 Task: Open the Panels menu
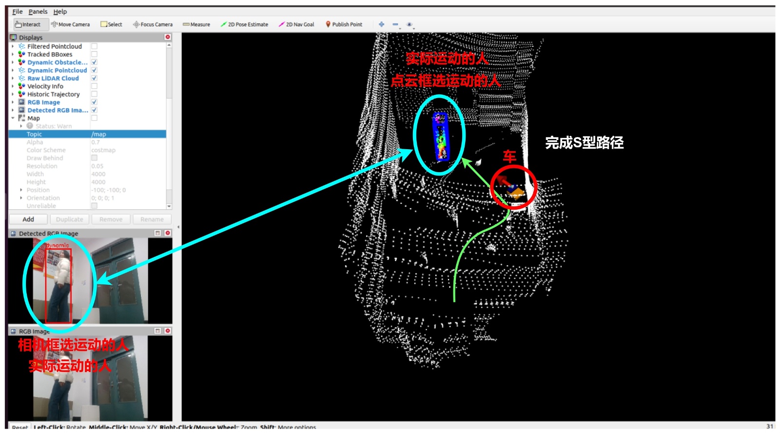pos(38,12)
